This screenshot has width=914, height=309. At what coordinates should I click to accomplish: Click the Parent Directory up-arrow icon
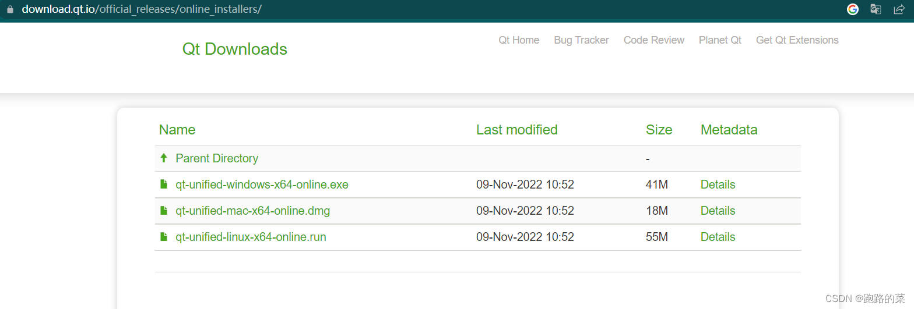point(164,158)
